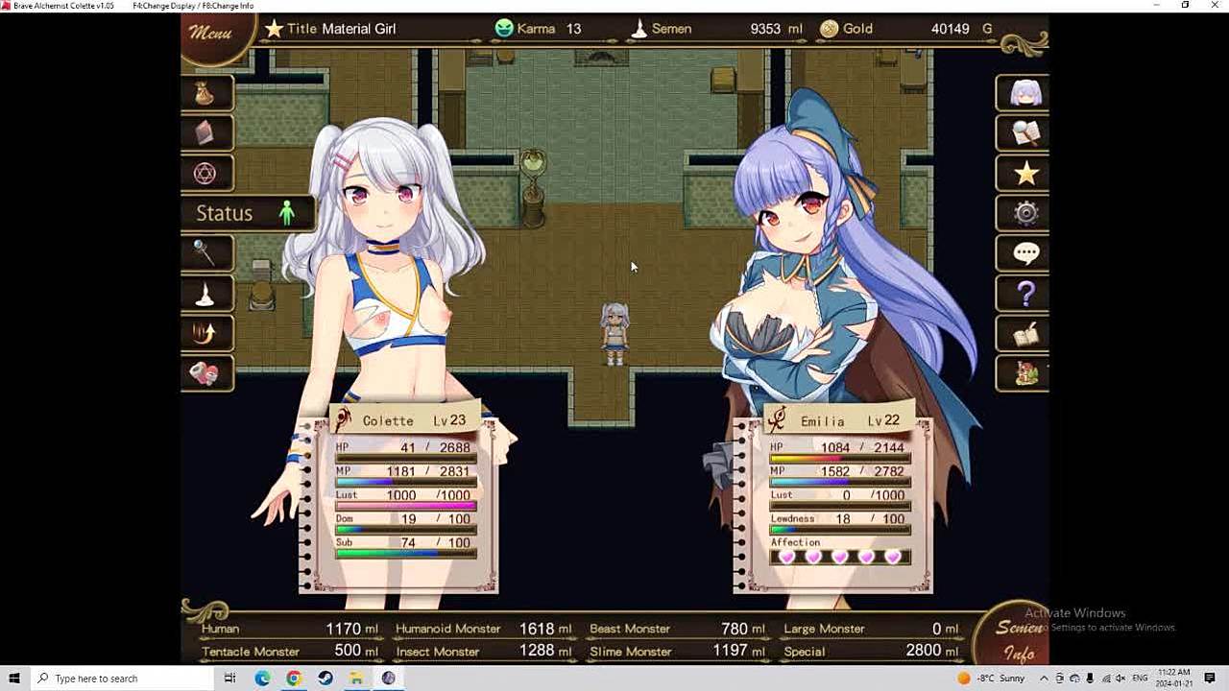Open Task View on the taskbar
The height and width of the screenshot is (691, 1229).
pos(230,679)
